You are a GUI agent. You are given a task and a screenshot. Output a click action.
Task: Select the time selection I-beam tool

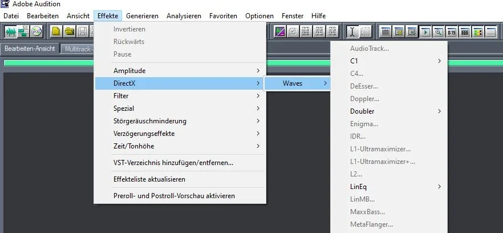[x=352, y=31]
